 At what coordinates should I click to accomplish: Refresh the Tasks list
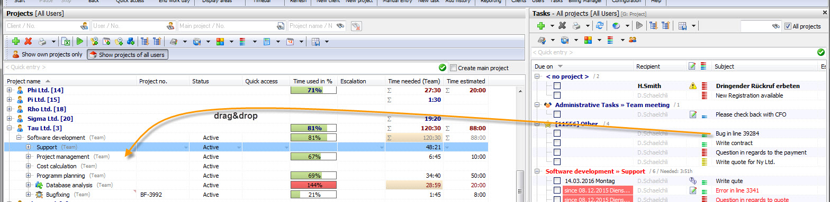pos(600,25)
